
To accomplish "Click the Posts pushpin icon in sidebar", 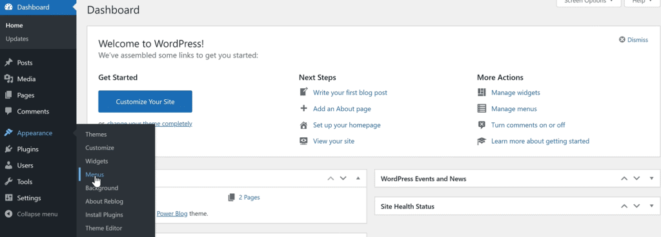I will point(8,62).
